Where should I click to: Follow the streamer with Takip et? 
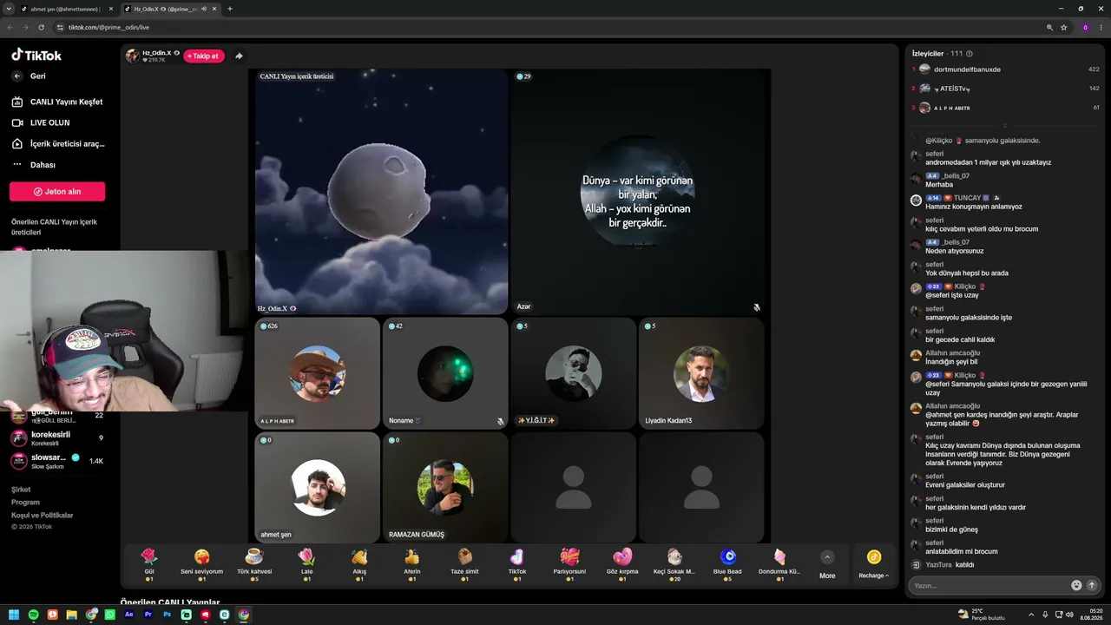203,56
